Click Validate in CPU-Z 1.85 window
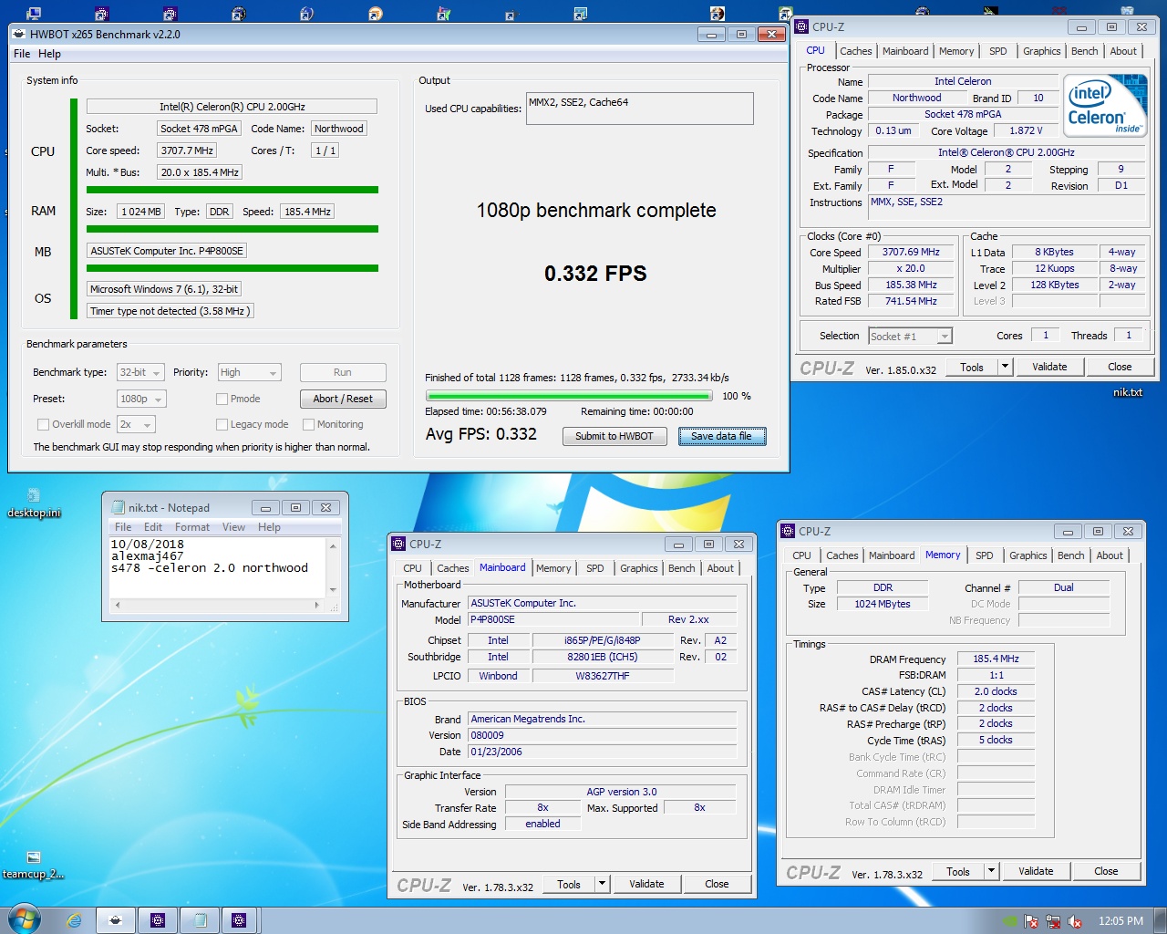 pyautogui.click(x=1049, y=367)
